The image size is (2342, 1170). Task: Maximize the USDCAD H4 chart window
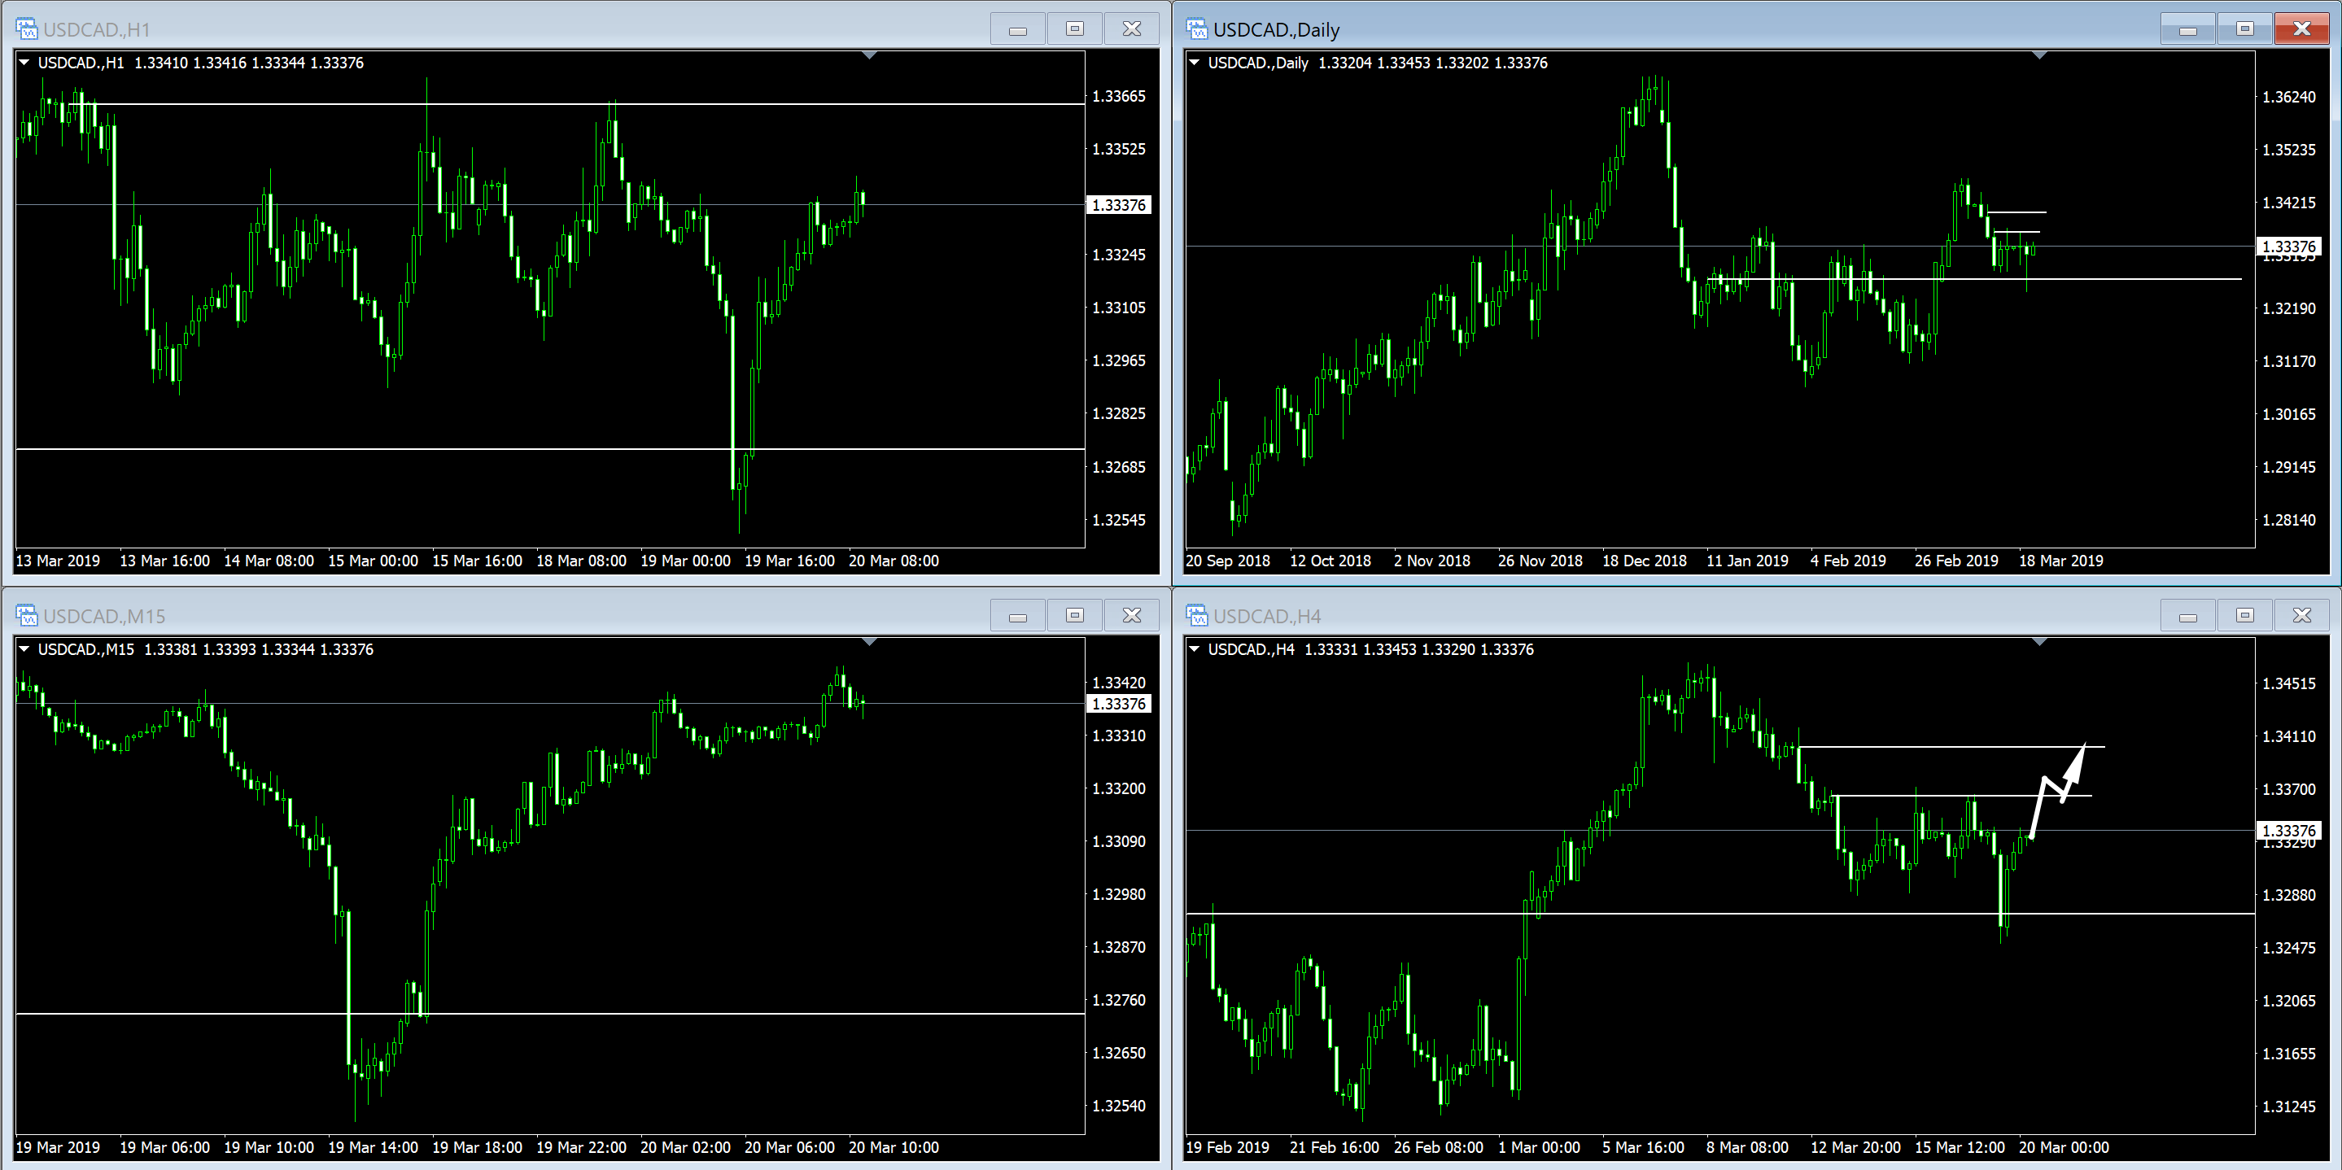point(2244,615)
